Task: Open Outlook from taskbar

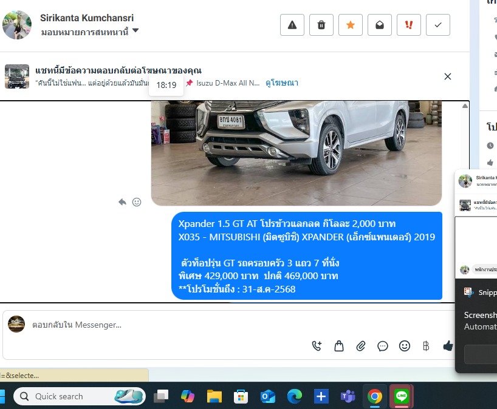Action: [x=267, y=396]
